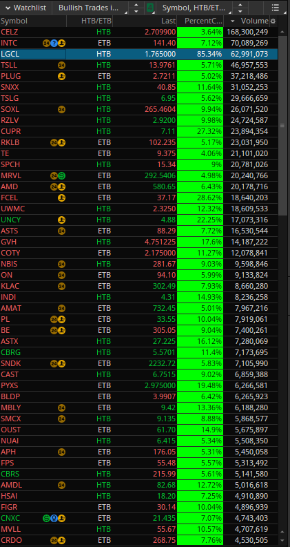Select the GVH symbol
Screen dimensions: 290x547
coord(9,242)
